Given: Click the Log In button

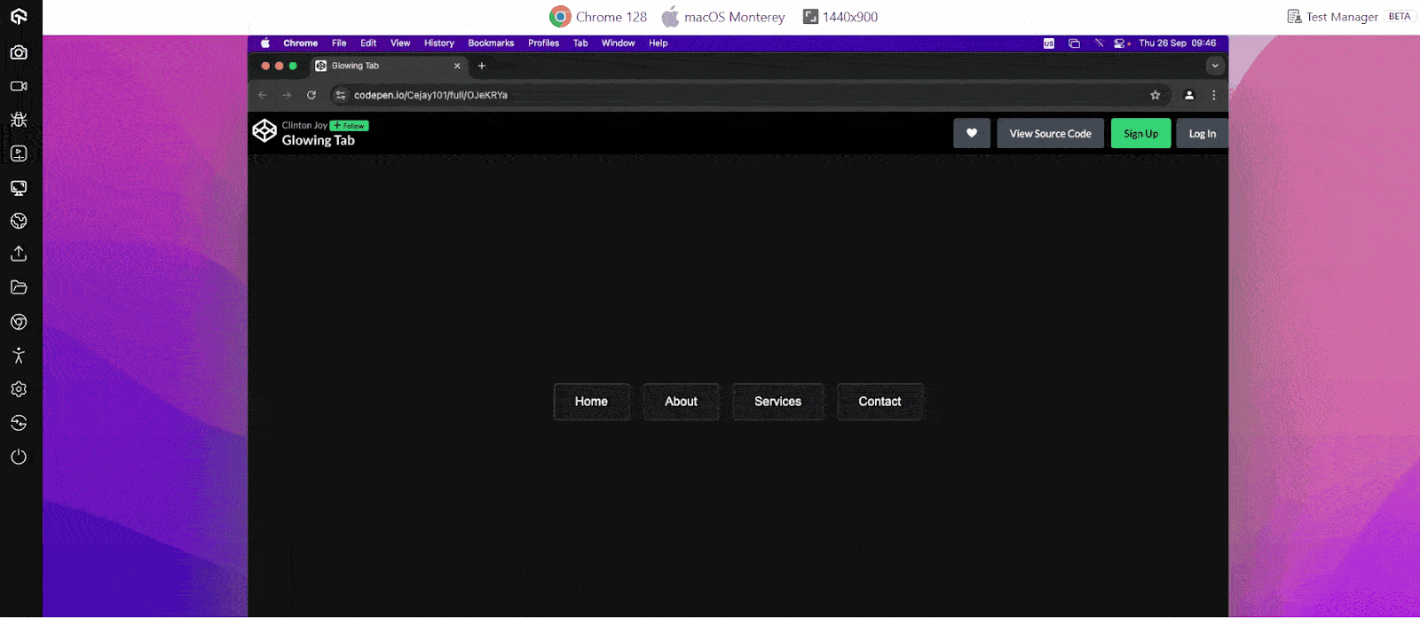Looking at the screenshot, I should point(1202,133).
